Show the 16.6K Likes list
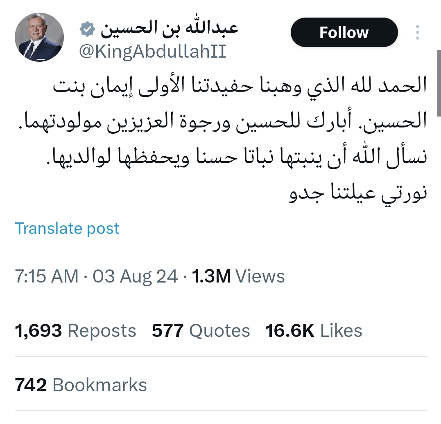441x424 pixels. click(314, 330)
